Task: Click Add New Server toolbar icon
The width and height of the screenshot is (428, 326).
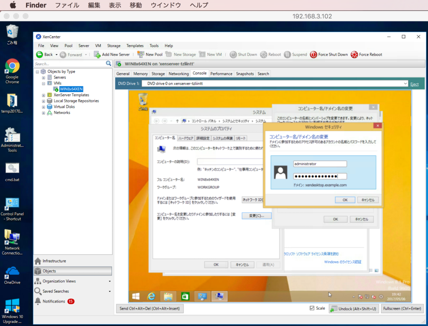Action: (x=97, y=55)
